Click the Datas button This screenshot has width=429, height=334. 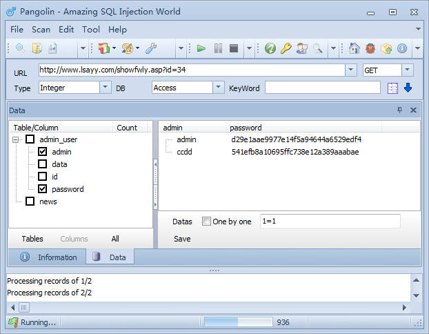tap(182, 222)
